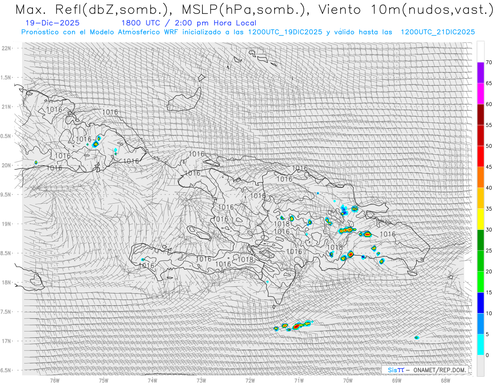The image size is (500, 386).
Task: Click the '5' value on the color scale
Action: click(487, 334)
